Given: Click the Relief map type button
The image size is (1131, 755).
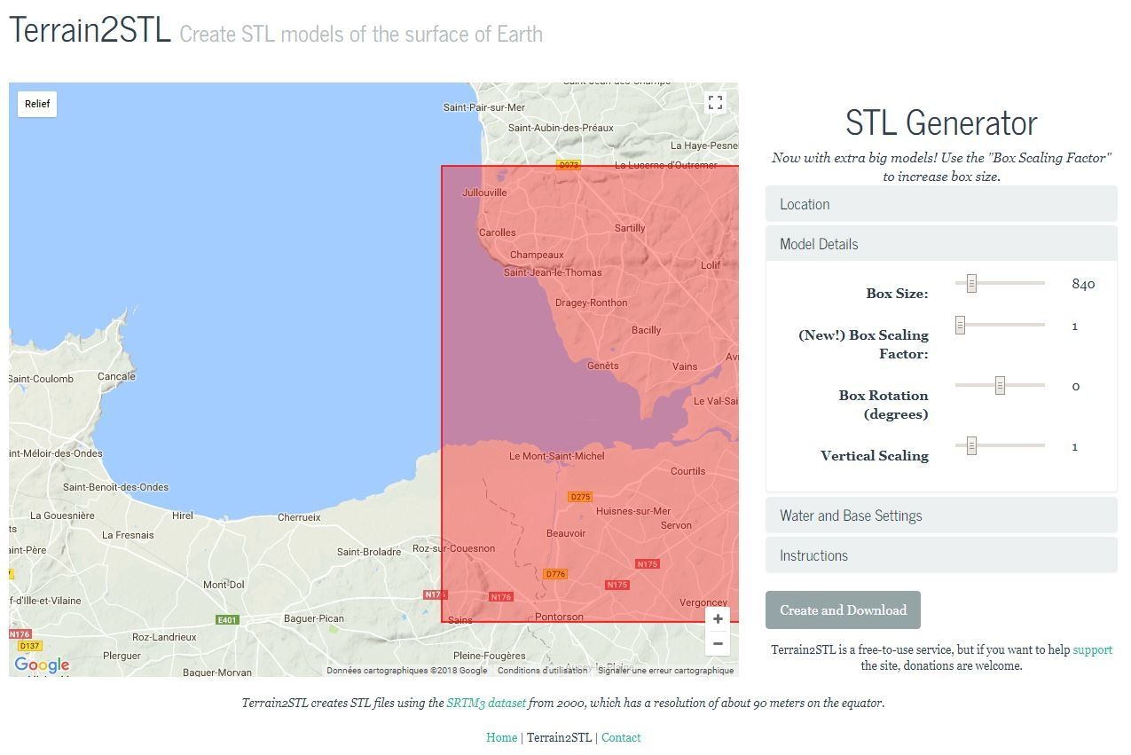Looking at the screenshot, I should point(37,104).
